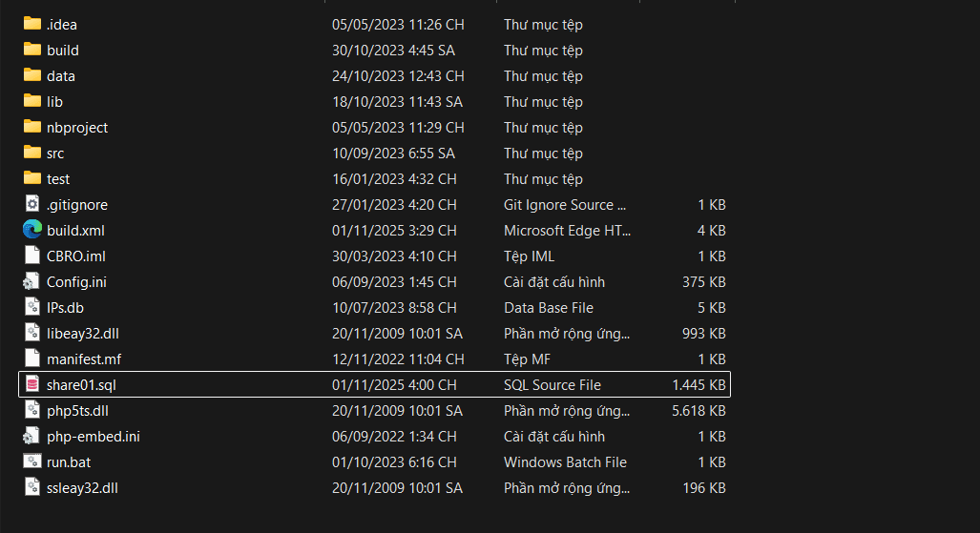Click the date 01/11/2025 4:00 CH
This screenshot has height=533, width=980.
tap(394, 385)
